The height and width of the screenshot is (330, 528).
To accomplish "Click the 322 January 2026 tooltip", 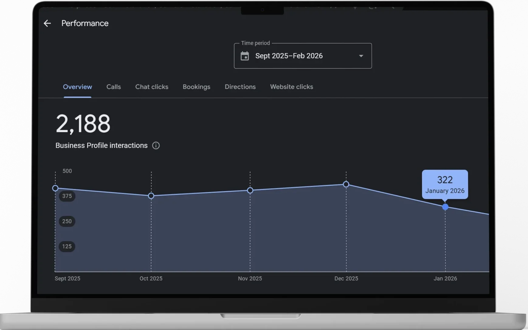I will (445, 184).
